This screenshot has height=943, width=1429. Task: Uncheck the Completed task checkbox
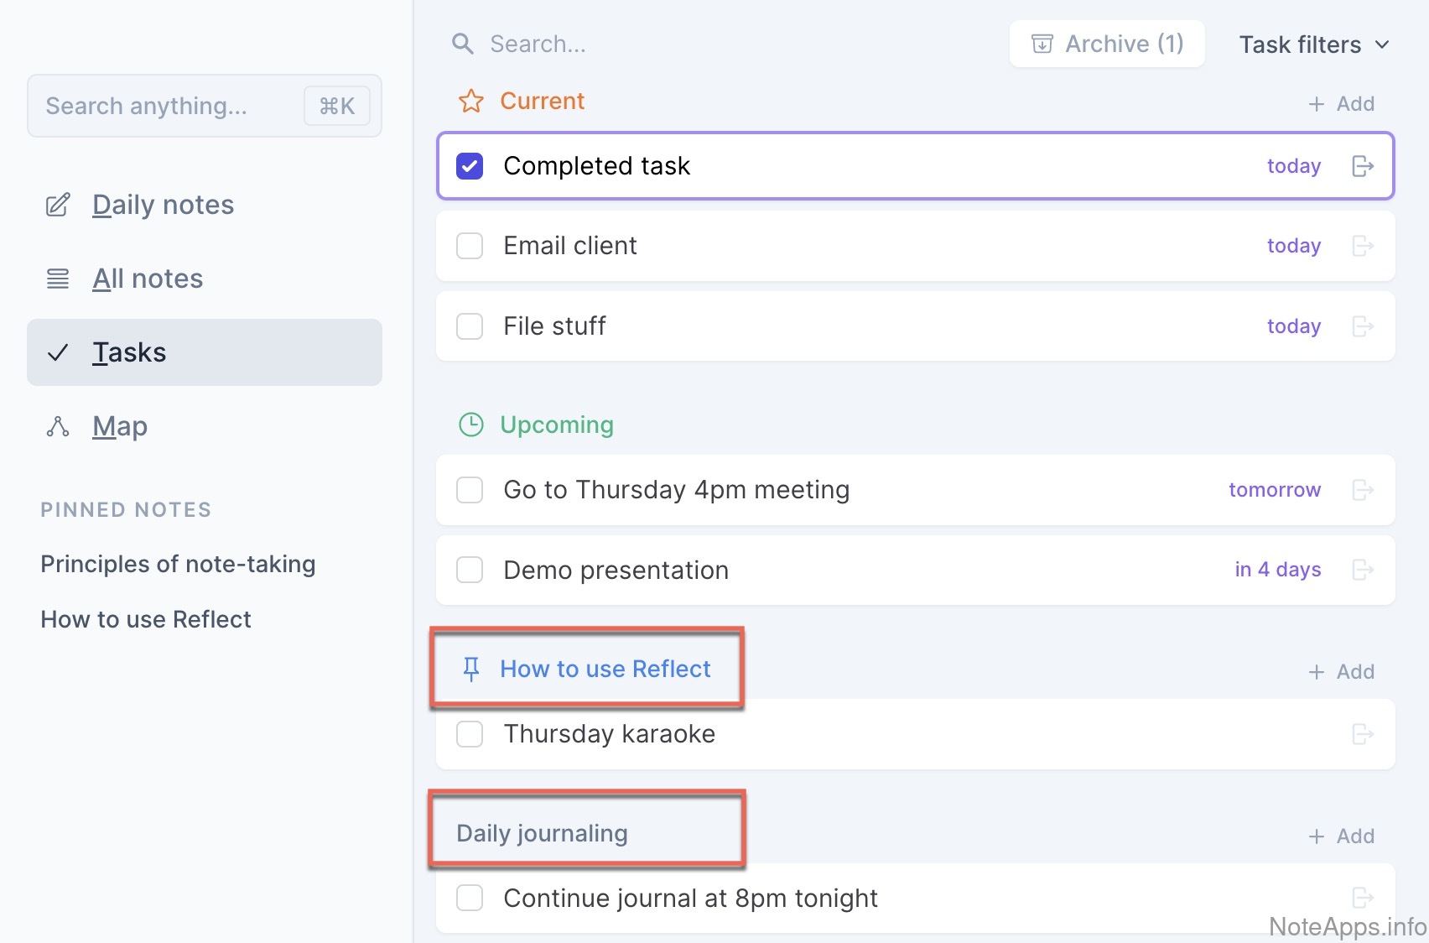(x=470, y=166)
